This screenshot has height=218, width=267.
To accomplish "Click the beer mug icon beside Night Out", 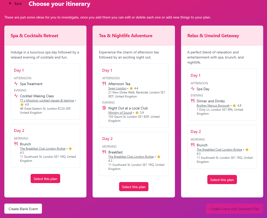I will point(104,108).
